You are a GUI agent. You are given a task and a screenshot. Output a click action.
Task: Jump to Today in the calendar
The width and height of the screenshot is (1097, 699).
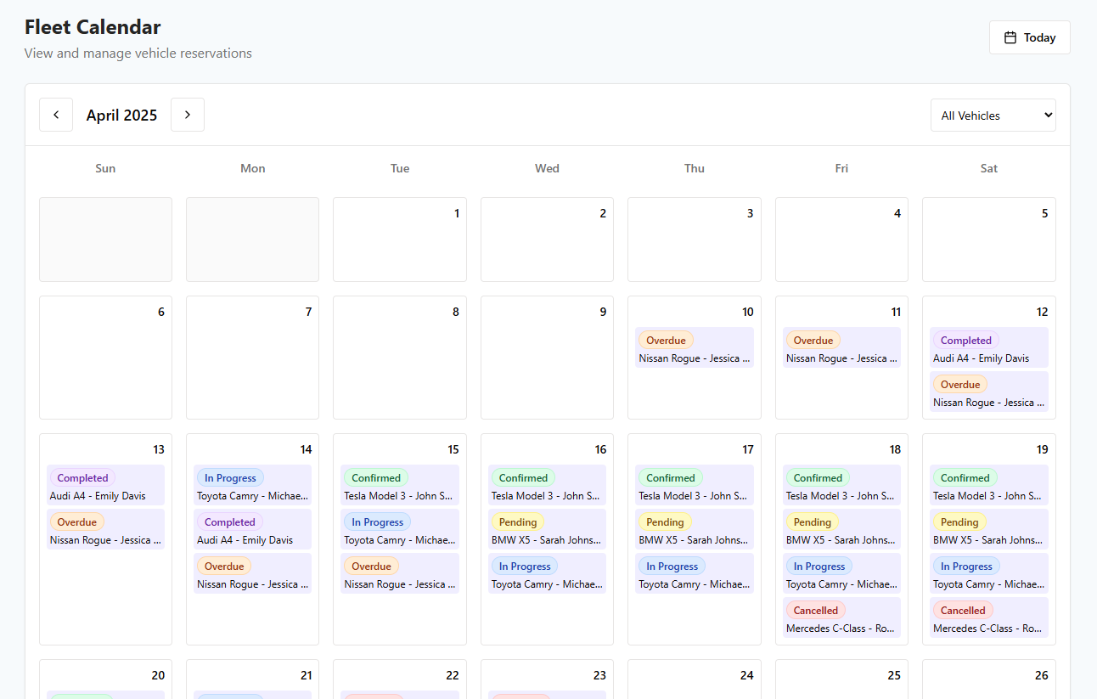pos(1030,37)
